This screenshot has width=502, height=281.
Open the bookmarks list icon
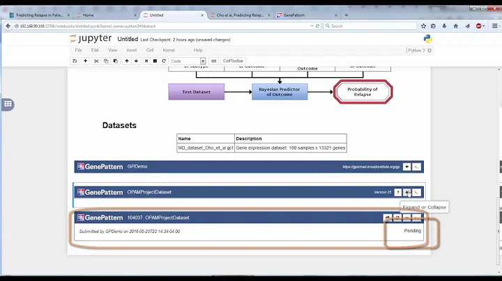tap(433, 26)
